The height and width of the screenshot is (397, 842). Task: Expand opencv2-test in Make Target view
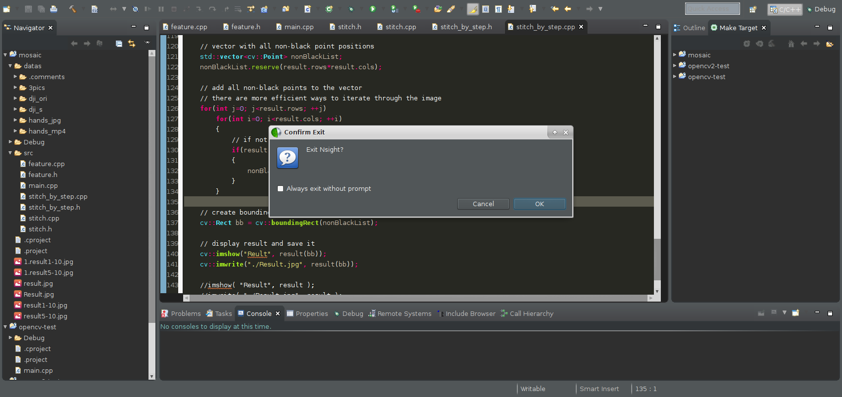[675, 66]
